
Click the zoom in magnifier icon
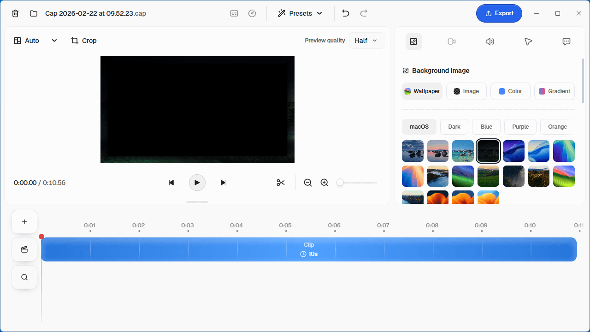point(324,183)
